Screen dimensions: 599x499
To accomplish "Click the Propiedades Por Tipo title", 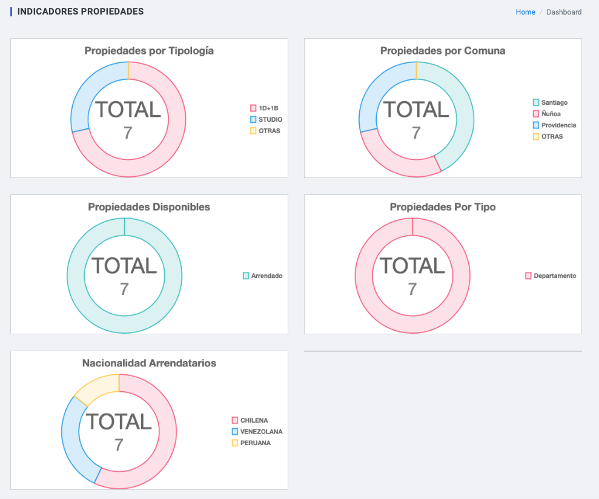I will 443,207.
